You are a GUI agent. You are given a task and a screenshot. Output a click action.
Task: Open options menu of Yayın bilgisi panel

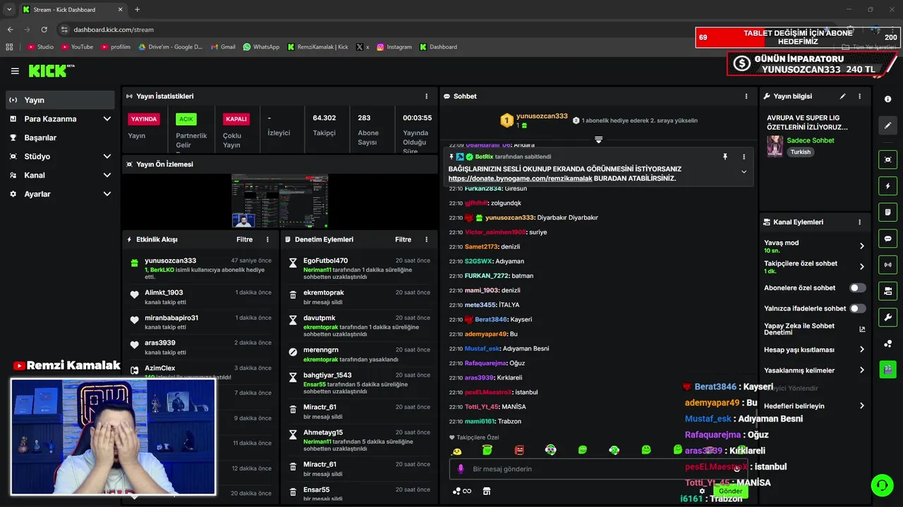coord(859,96)
